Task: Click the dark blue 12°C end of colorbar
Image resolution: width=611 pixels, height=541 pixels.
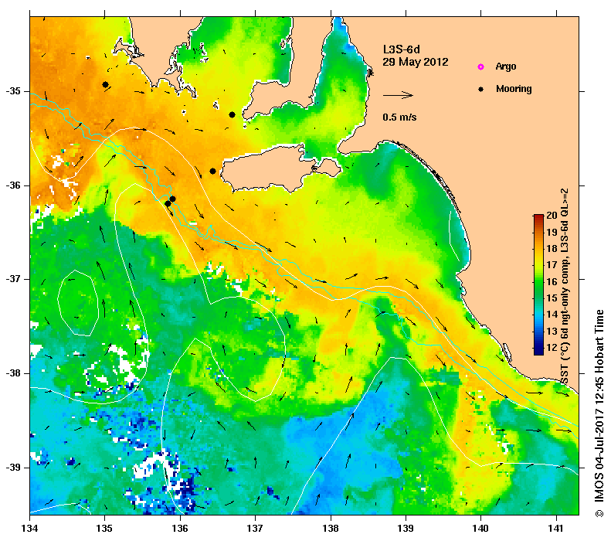Action: (x=538, y=350)
